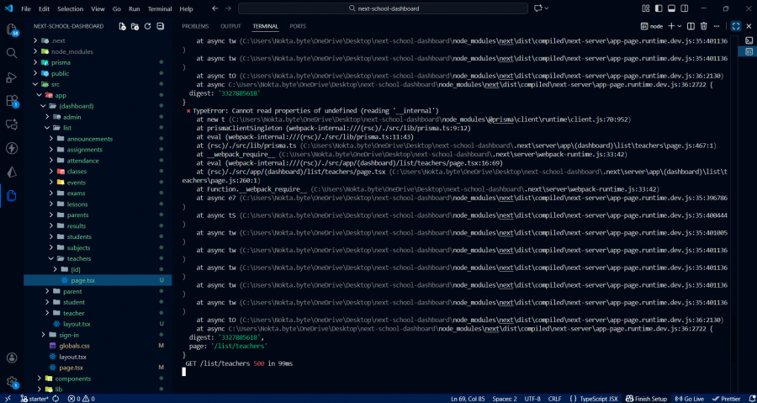Image resolution: width=757 pixels, height=403 pixels.
Task: Collapse all folders in explorer
Action: pyautogui.click(x=160, y=26)
